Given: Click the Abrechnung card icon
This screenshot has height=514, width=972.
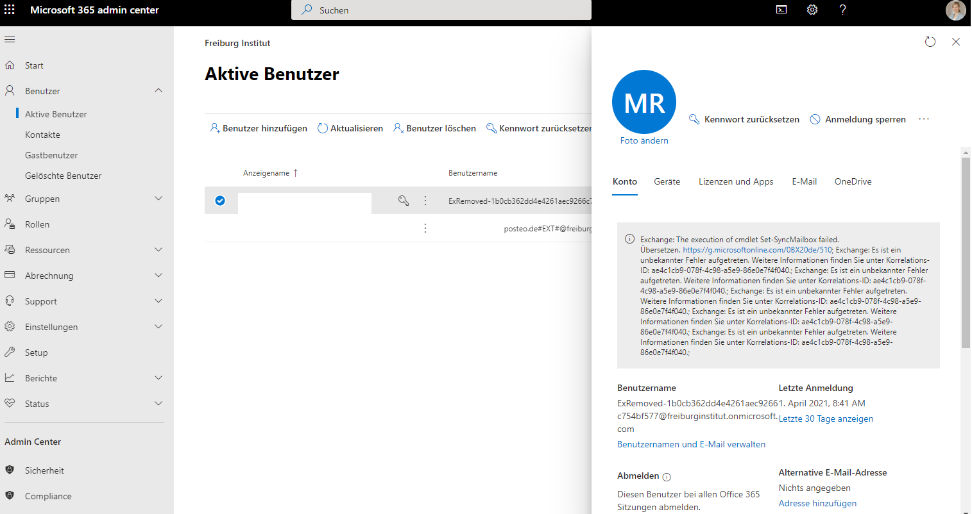Looking at the screenshot, I should coord(10,276).
